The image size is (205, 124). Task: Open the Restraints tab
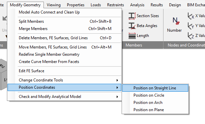coord(115,5)
